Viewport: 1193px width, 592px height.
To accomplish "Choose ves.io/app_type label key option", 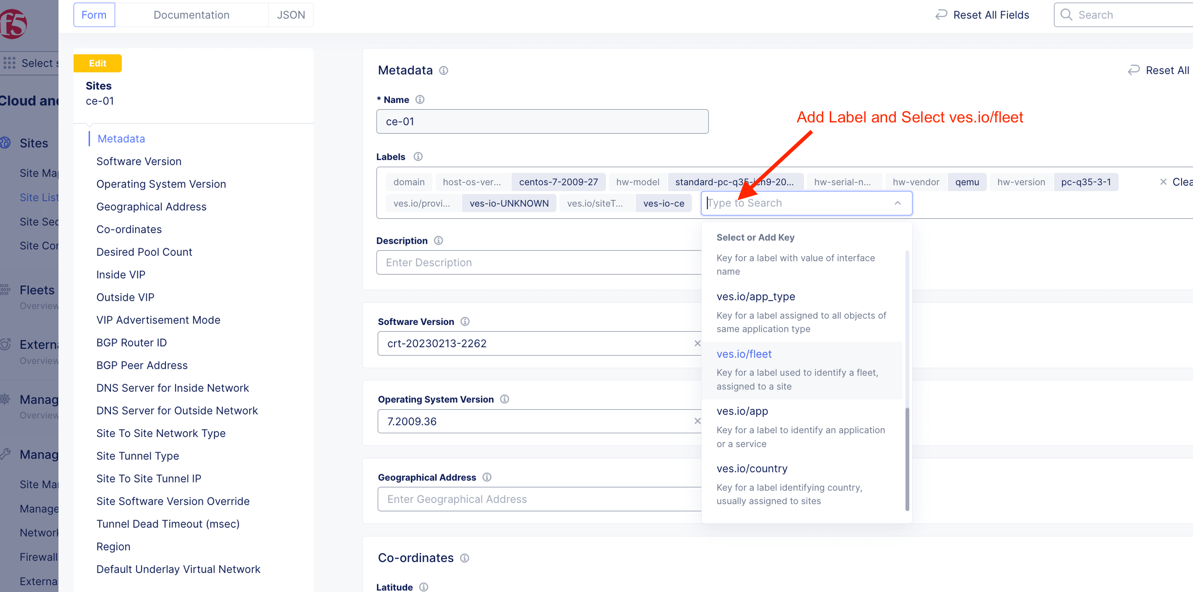I will 755,296.
